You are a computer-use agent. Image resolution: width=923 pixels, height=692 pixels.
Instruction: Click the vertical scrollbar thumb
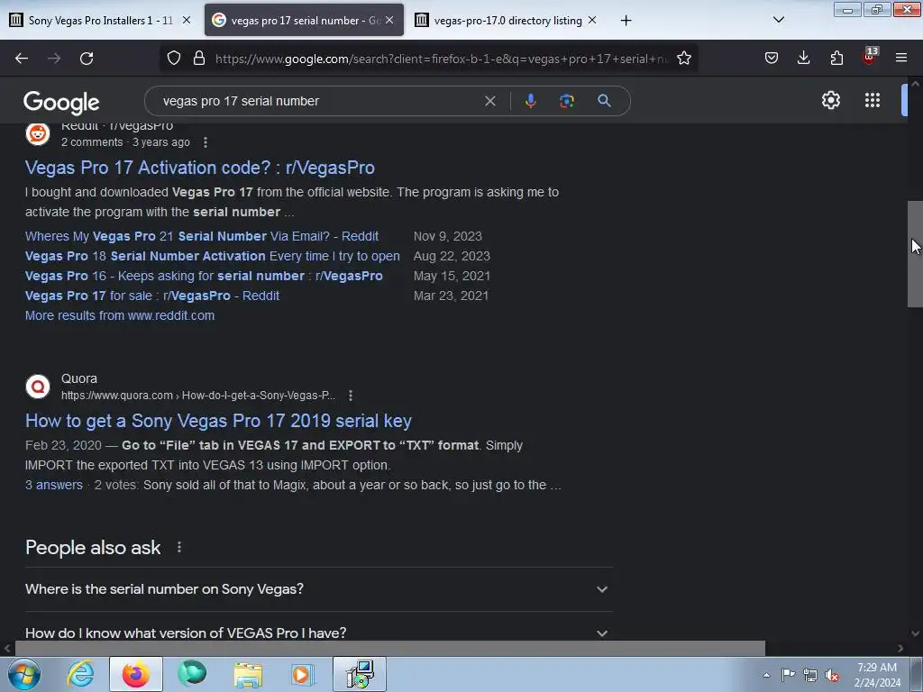[915, 253]
